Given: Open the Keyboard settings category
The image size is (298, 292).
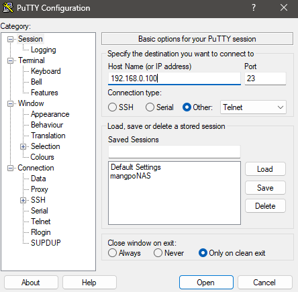Looking at the screenshot, I should click(46, 71).
